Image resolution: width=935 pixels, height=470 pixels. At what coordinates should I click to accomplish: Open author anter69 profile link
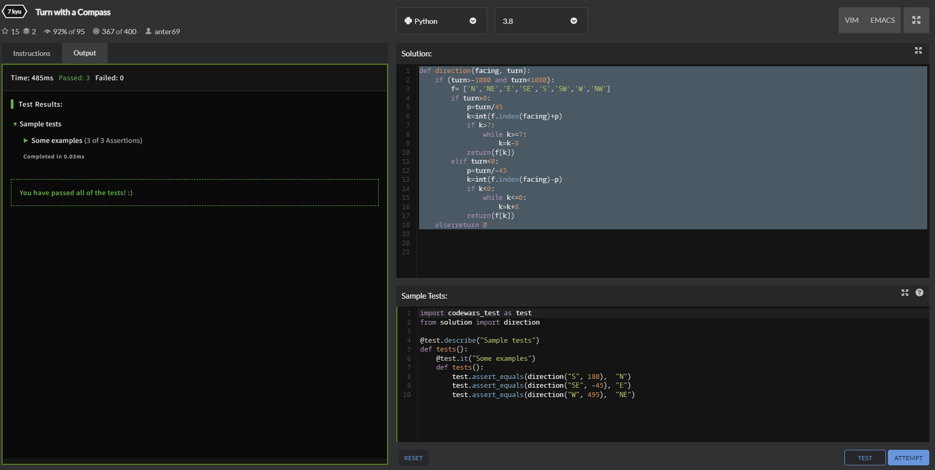[167, 32]
